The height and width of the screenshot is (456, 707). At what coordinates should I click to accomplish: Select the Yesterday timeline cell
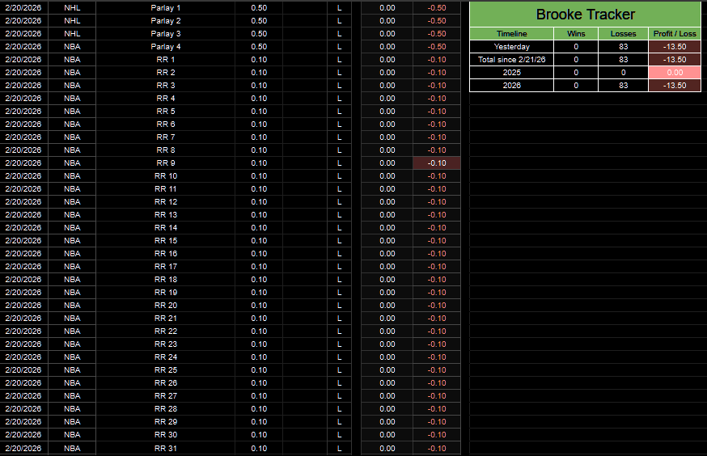tap(512, 47)
